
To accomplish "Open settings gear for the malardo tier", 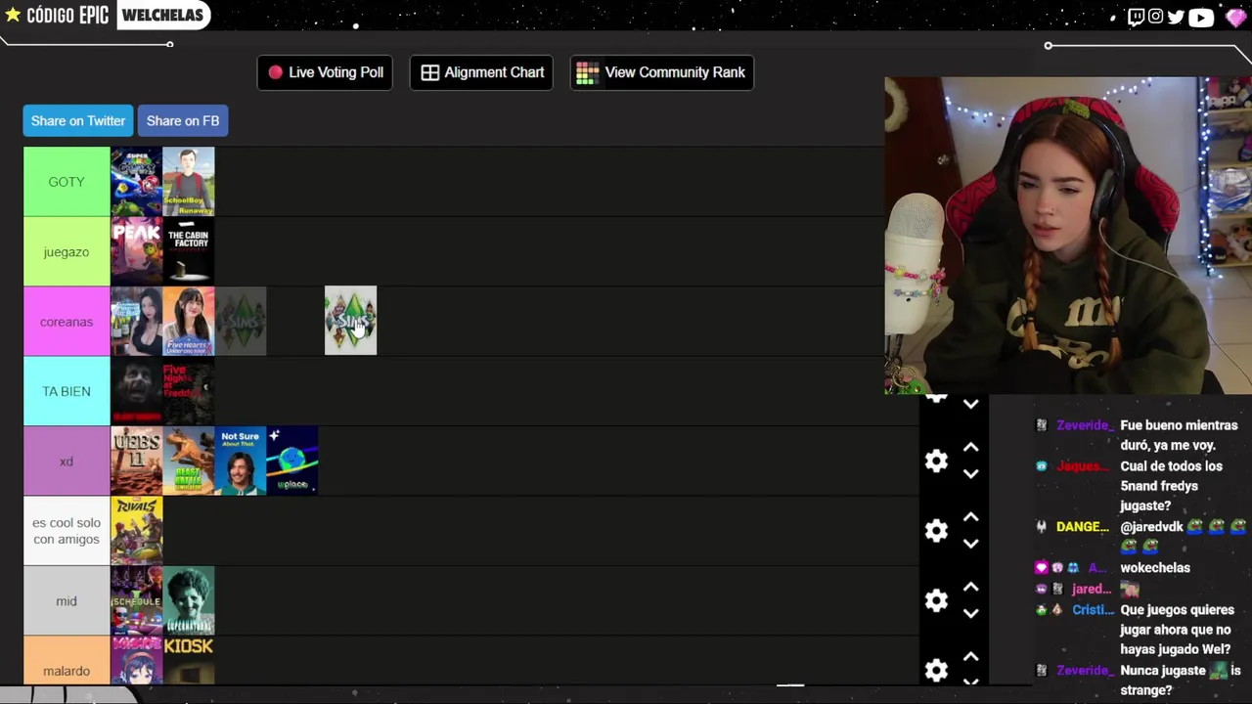I will coord(936,670).
